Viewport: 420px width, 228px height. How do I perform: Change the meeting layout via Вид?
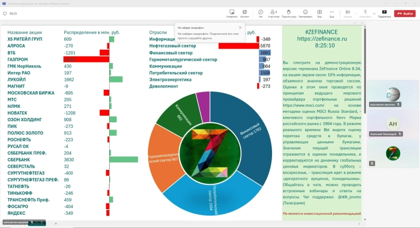pyautogui.click(x=320, y=14)
